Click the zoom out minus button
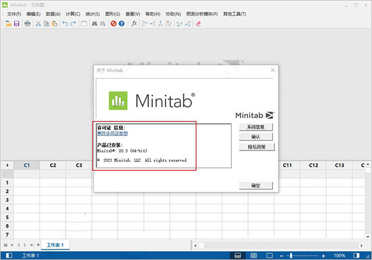 pyautogui.click(x=281, y=256)
